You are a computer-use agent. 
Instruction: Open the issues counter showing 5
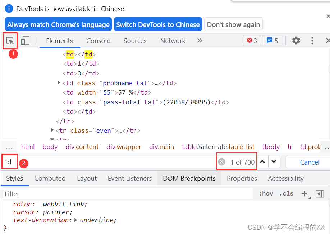click(x=272, y=40)
